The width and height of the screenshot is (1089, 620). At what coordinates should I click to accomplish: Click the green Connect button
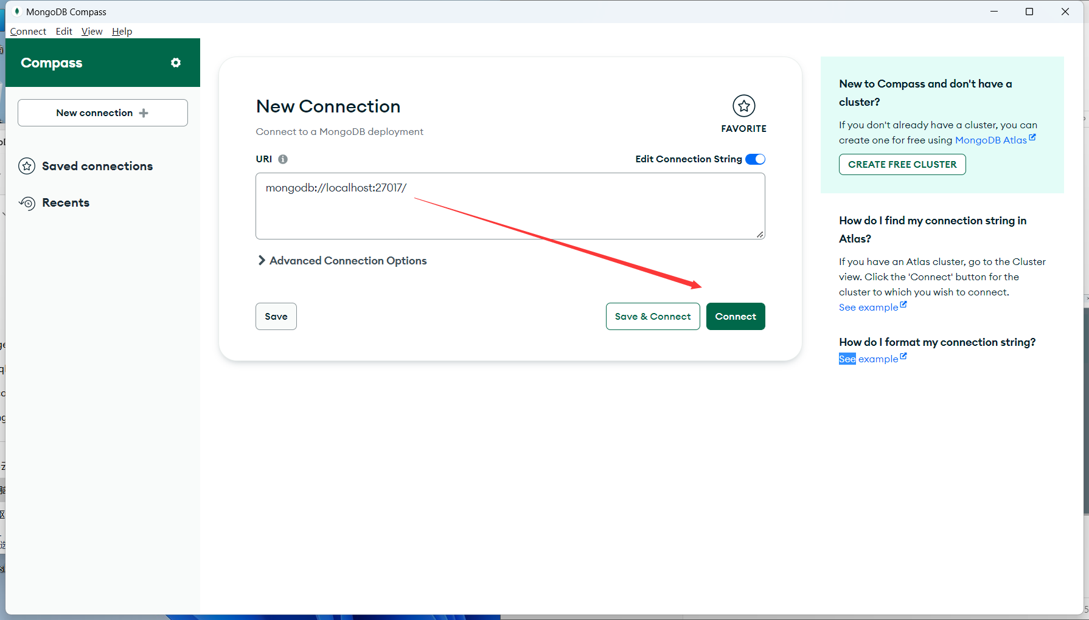click(736, 317)
